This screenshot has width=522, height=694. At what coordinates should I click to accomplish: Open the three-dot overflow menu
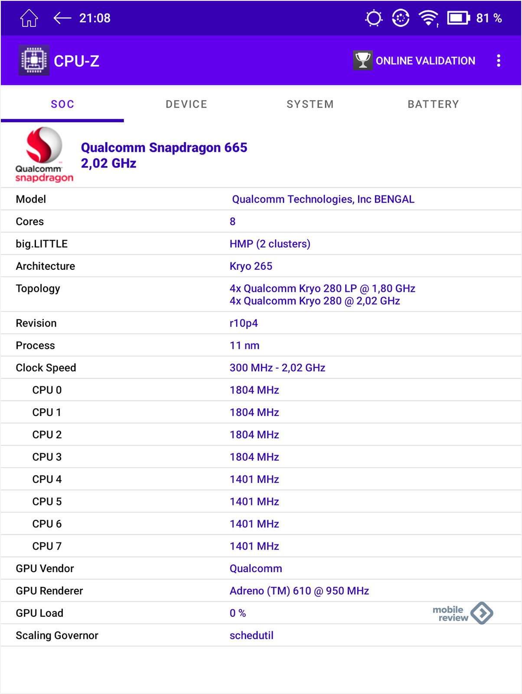(499, 60)
